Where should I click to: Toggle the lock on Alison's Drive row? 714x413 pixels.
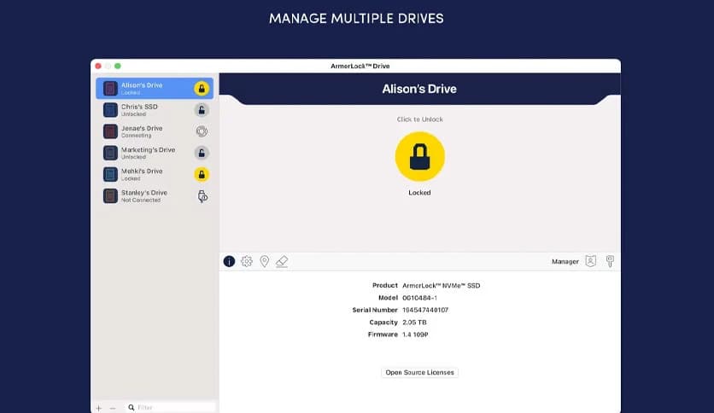point(202,88)
